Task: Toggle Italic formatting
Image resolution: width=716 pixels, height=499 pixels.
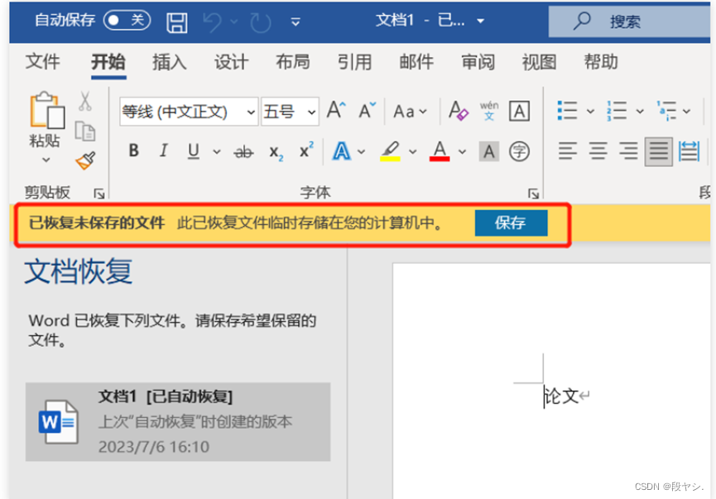Action: tap(163, 151)
